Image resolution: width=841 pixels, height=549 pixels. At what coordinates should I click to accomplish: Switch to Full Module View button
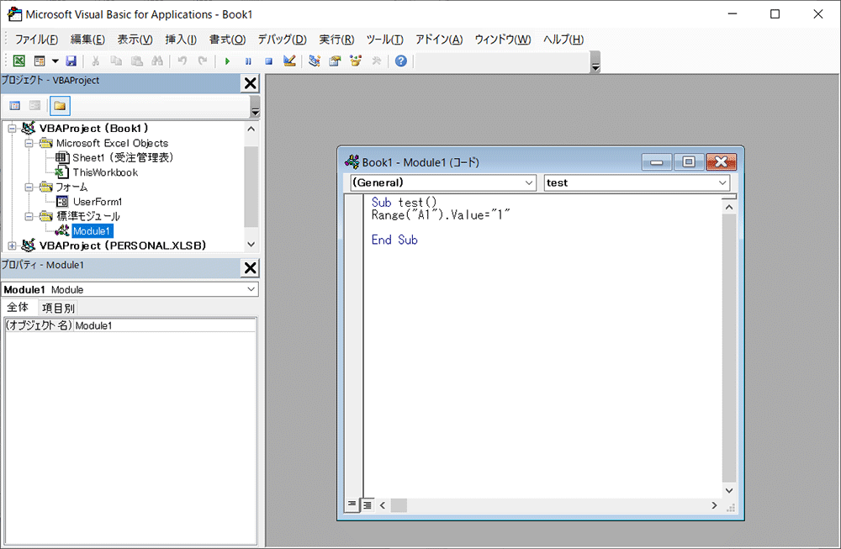tap(368, 504)
